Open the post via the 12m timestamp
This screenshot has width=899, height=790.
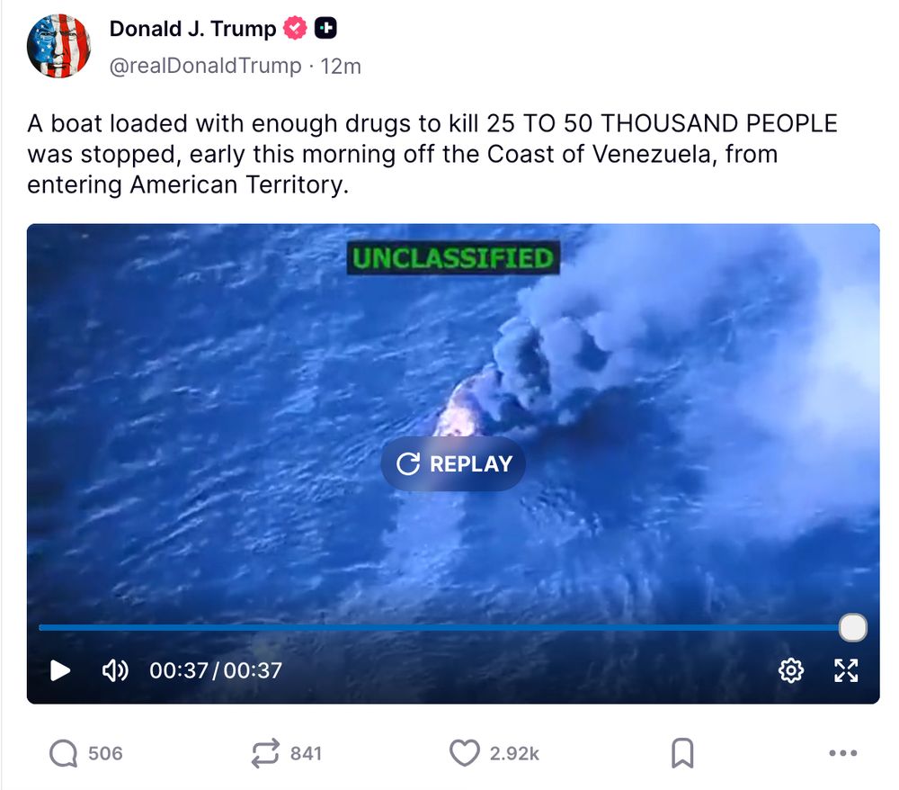pyautogui.click(x=341, y=67)
